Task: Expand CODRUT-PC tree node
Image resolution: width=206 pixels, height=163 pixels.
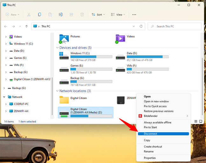Action: coord(6,104)
